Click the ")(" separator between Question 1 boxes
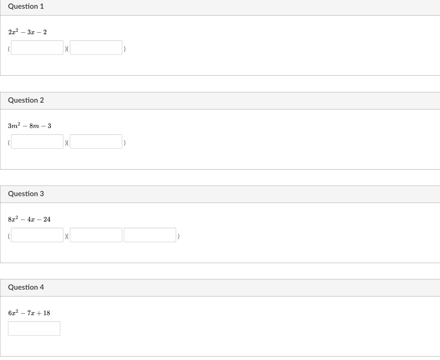The height and width of the screenshot is (360, 440). click(x=67, y=49)
